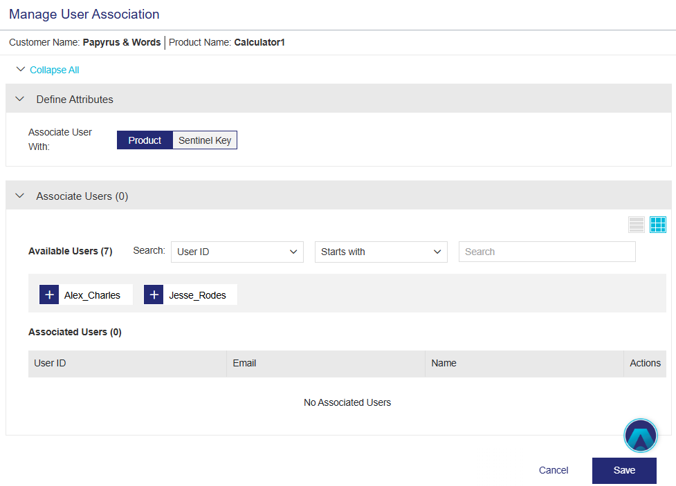Click the User ID column header
This screenshot has width=676, height=486.
click(x=50, y=363)
